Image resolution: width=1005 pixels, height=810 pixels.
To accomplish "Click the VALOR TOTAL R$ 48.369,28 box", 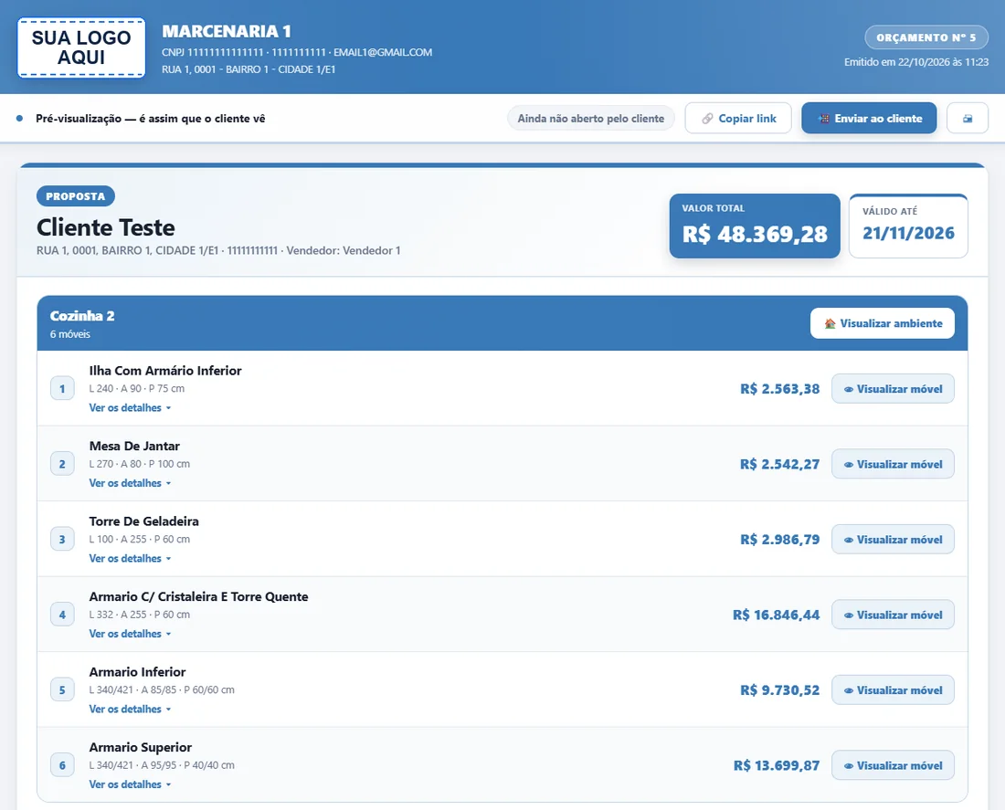I will [x=755, y=226].
